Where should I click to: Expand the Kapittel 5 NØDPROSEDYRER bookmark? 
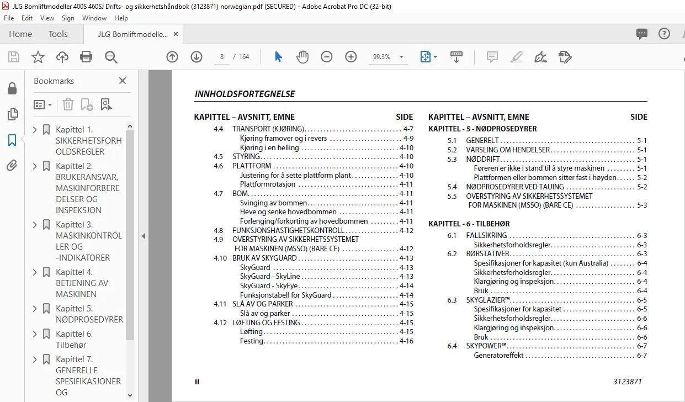pos(35,309)
